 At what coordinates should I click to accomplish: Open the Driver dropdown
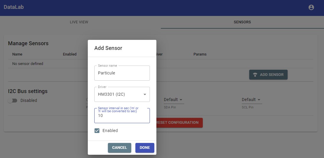click(122, 95)
